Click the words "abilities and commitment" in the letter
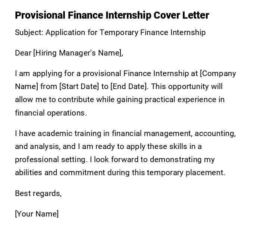The image size is (261, 237). coord(60,173)
